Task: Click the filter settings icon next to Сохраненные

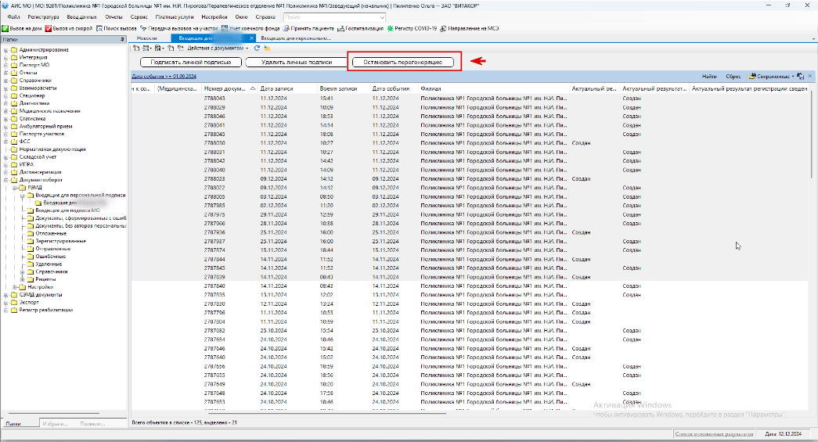Action: tap(801, 76)
